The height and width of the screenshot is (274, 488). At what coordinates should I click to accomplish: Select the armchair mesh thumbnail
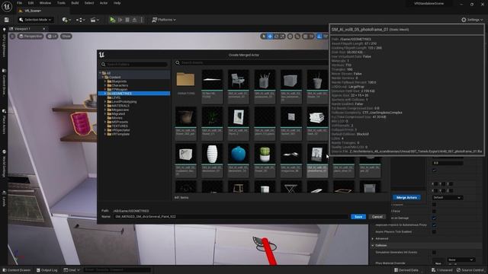[x=239, y=80]
